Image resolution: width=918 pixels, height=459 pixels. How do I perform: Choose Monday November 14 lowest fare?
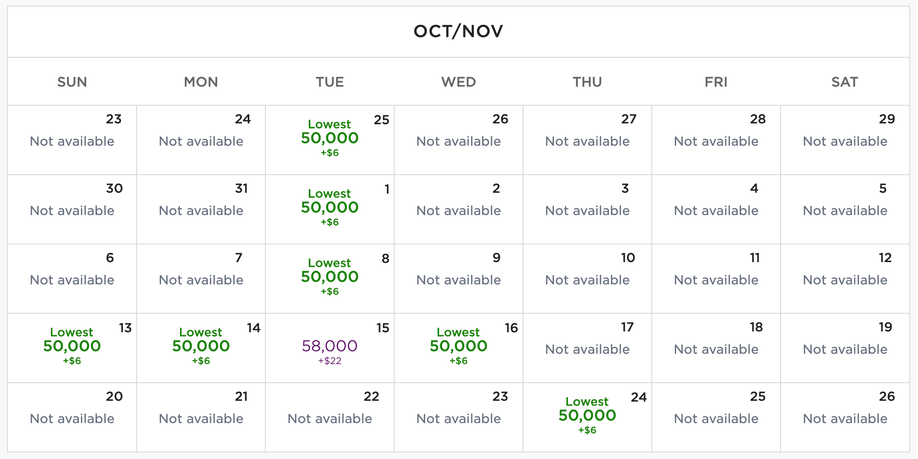click(x=201, y=346)
